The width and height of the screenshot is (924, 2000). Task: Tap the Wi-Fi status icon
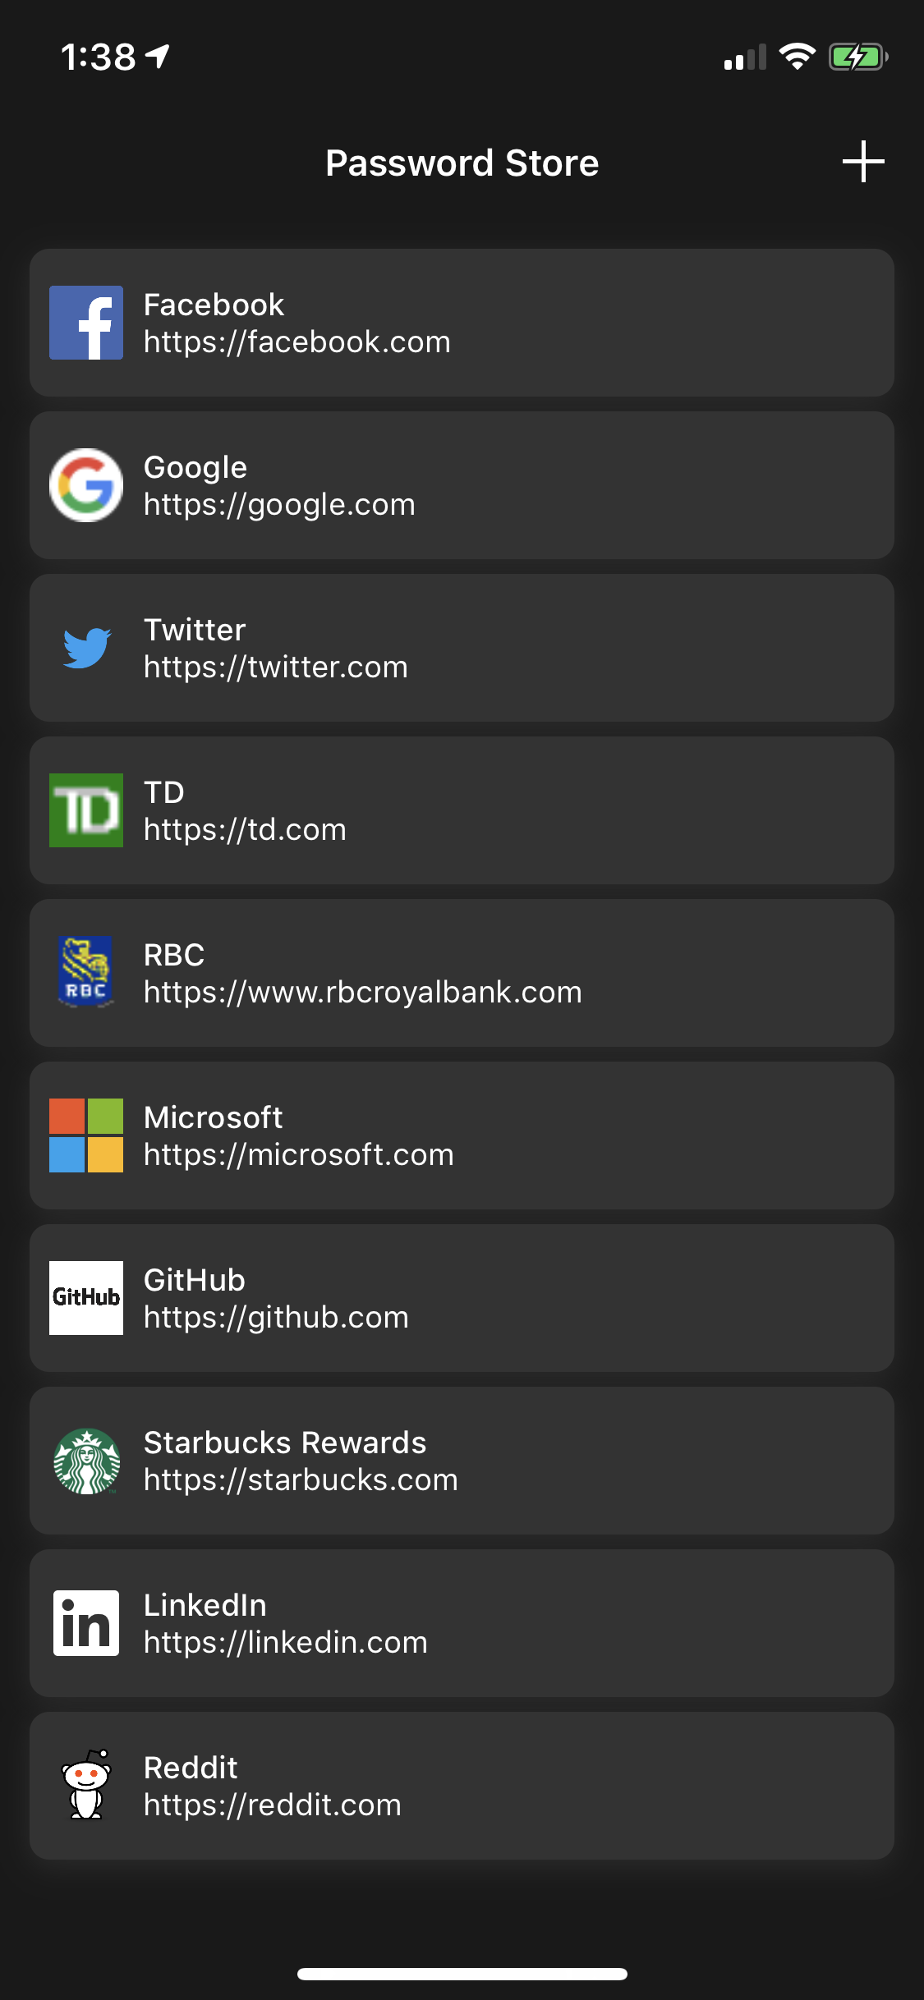[x=797, y=57]
